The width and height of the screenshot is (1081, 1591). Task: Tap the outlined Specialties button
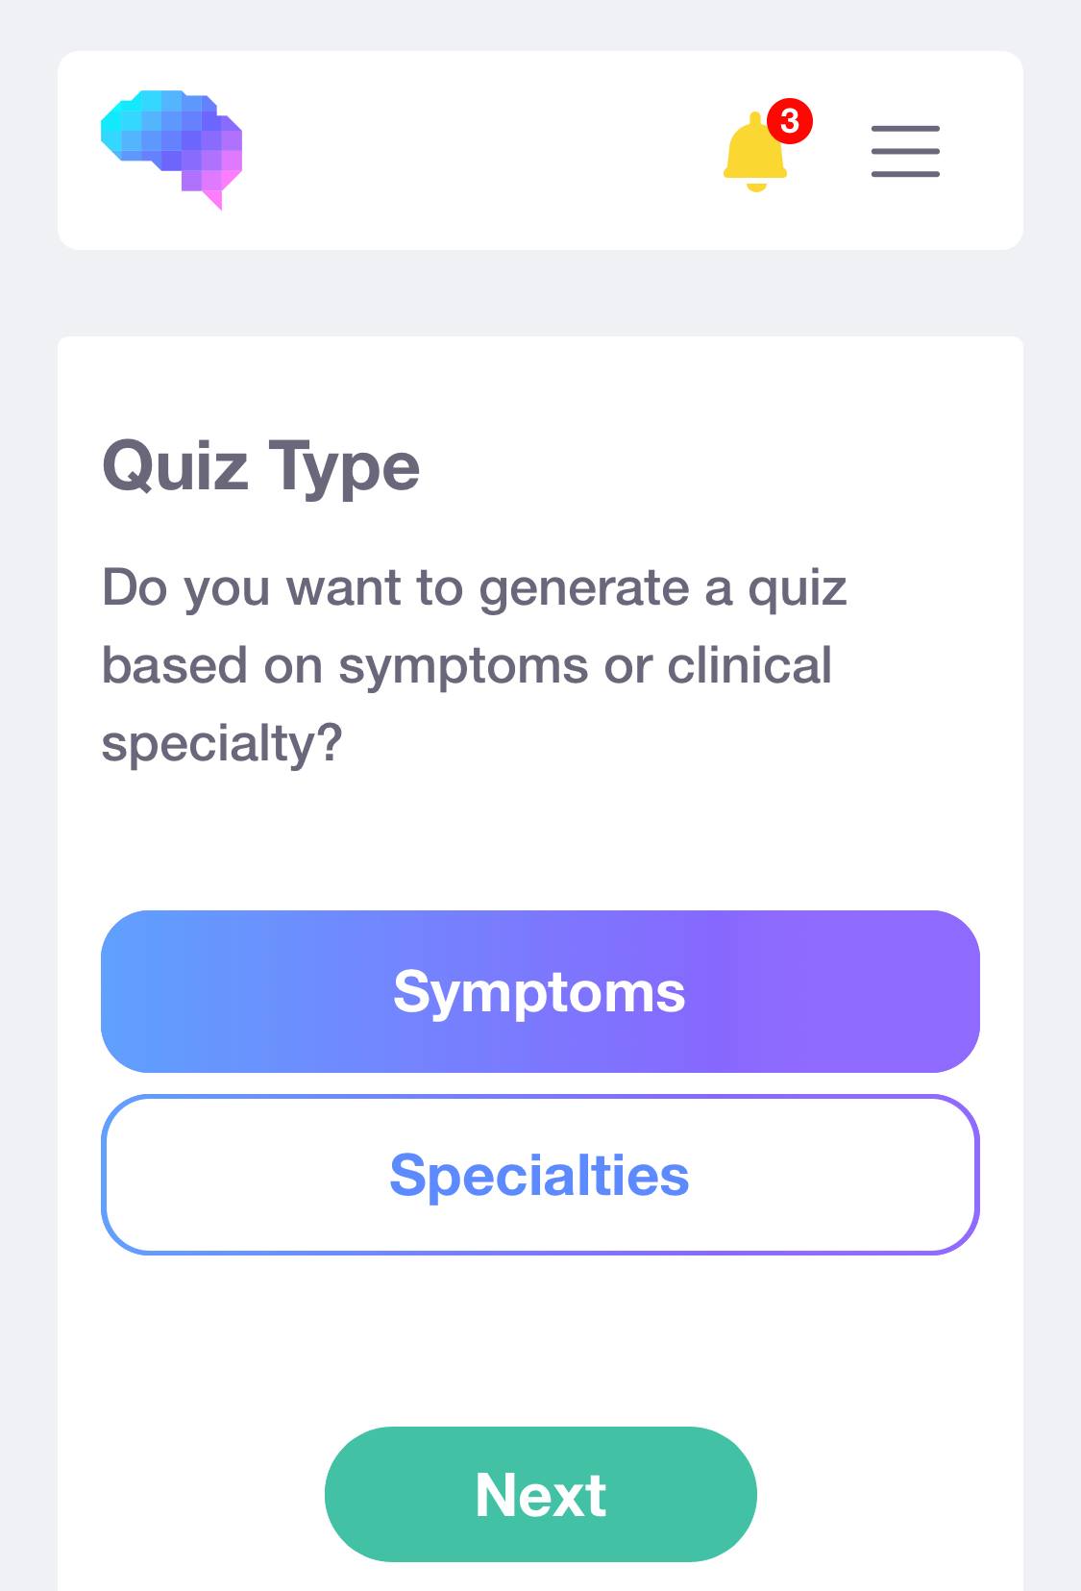point(540,1175)
